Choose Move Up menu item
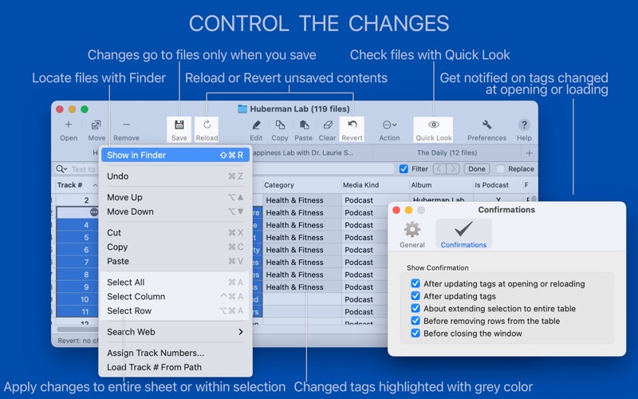This screenshot has height=399, width=638. [175, 197]
